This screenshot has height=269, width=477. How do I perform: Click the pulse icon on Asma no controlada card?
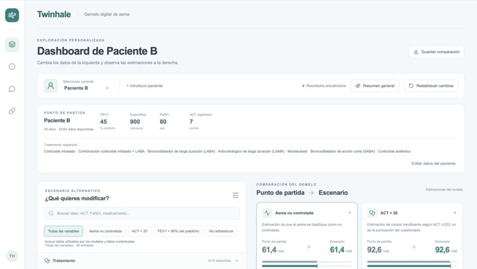(267, 213)
